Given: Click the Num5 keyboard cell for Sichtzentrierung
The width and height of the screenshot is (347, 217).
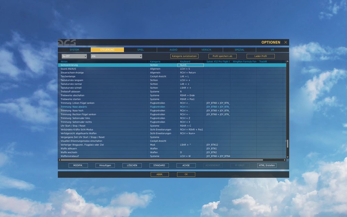Looking at the screenshot, I should [191, 65].
